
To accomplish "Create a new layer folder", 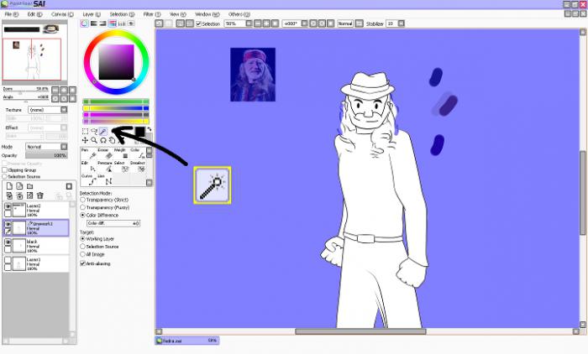I will [29, 185].
